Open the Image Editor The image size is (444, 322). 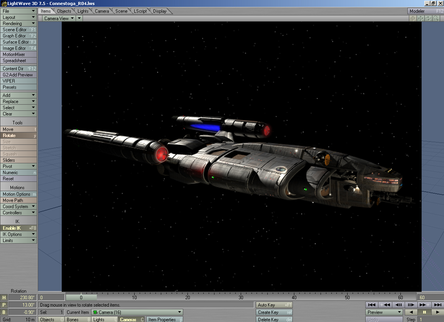click(19, 49)
